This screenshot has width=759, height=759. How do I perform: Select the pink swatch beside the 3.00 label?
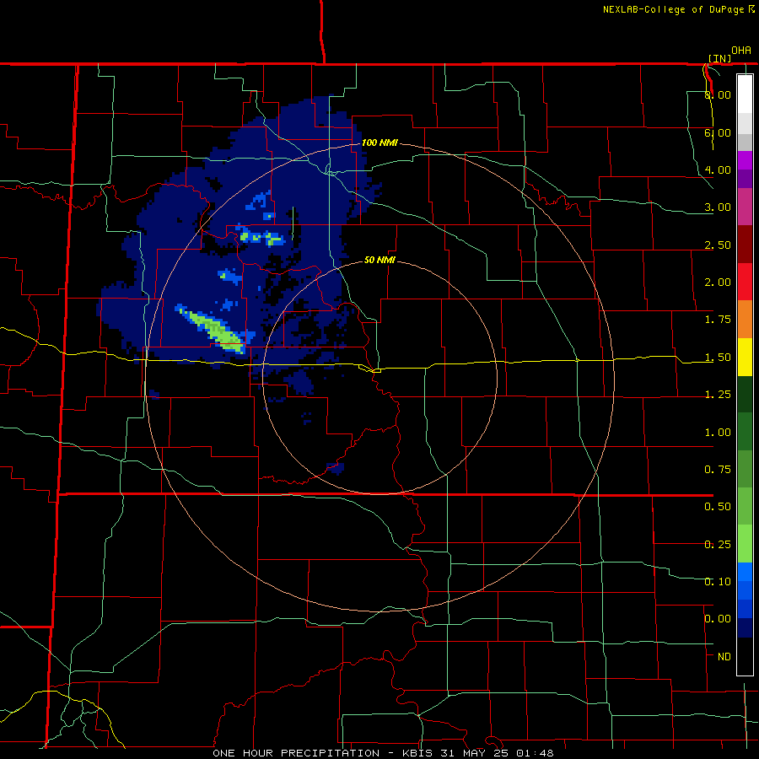click(745, 207)
